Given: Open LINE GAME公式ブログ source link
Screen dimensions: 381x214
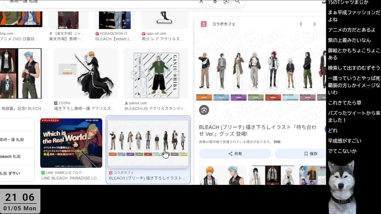Looking at the screenshot, I should tap(64, 173).
